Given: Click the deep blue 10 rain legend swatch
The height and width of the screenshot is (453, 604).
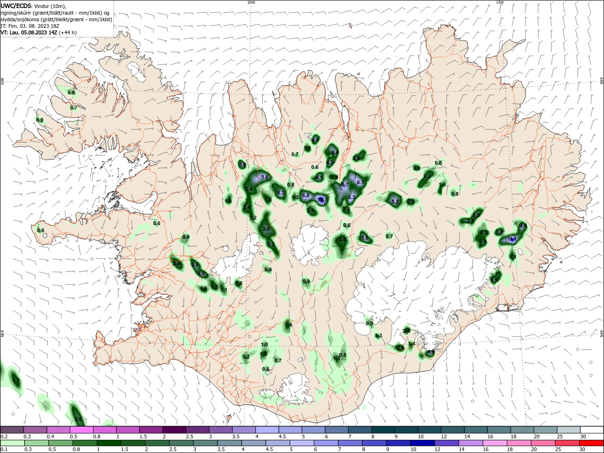Looking at the screenshot, I should (x=422, y=443).
